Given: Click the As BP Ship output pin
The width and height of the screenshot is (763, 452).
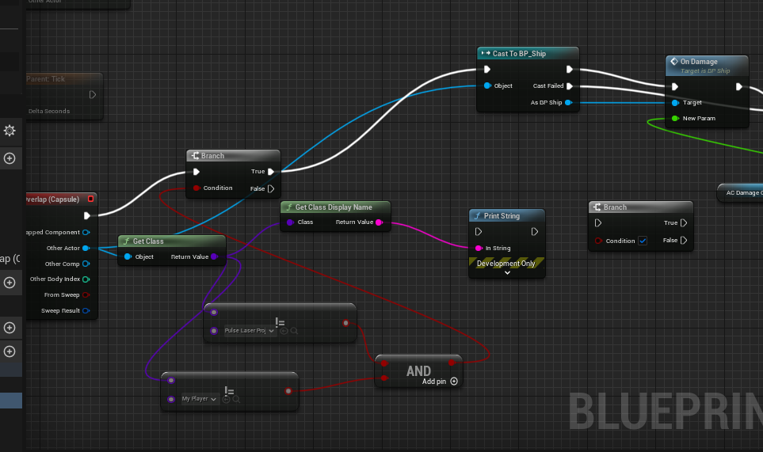Looking at the screenshot, I should (x=569, y=102).
